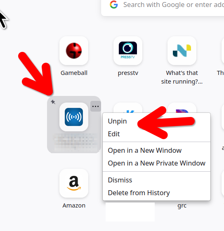This screenshot has width=224, height=231.
Task: Click the grc shortcut label
Action: click(x=182, y=205)
